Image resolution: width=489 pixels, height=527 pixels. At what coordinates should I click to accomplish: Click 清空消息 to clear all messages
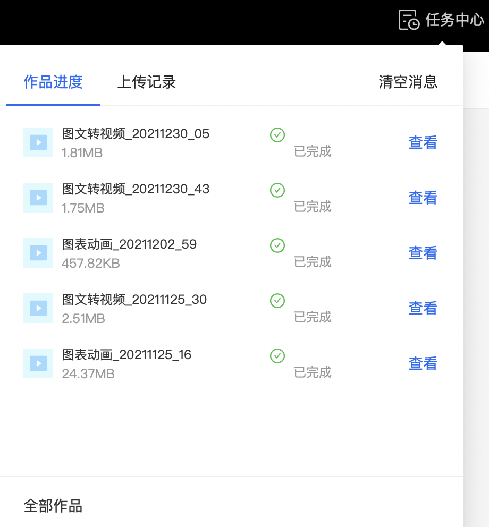(x=408, y=82)
